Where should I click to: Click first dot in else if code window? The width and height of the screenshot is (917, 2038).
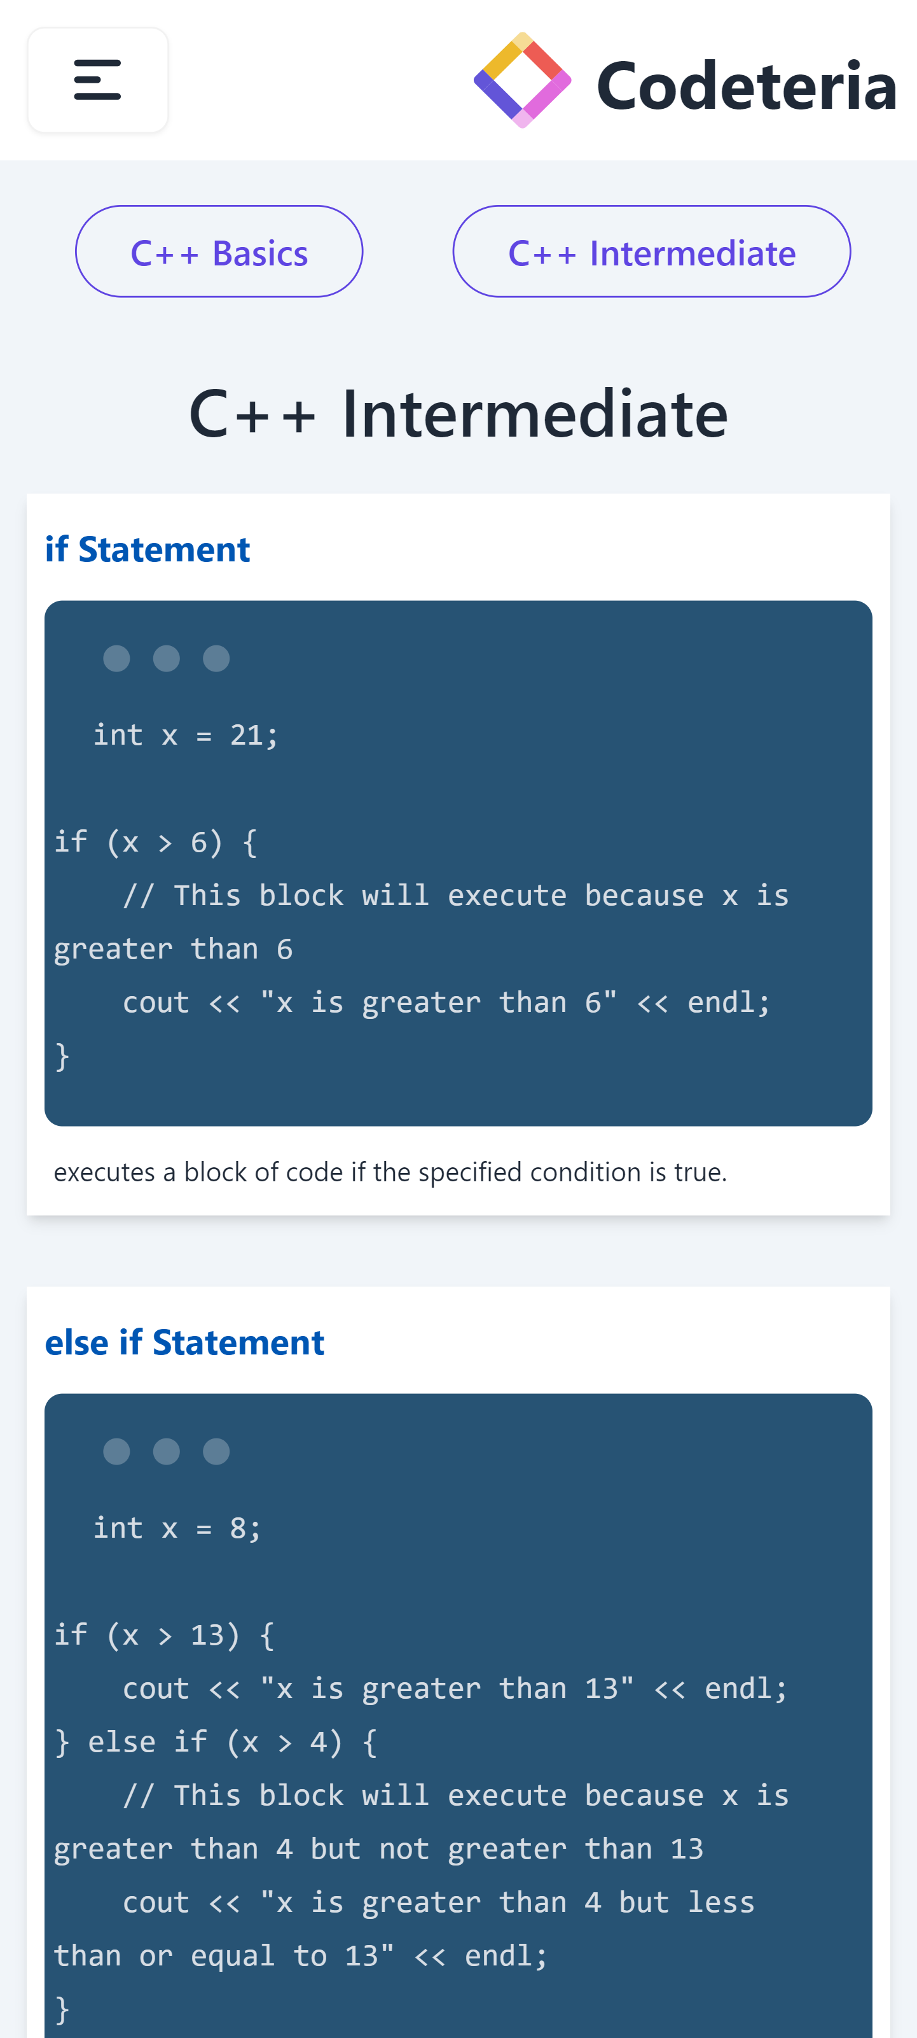116,1451
